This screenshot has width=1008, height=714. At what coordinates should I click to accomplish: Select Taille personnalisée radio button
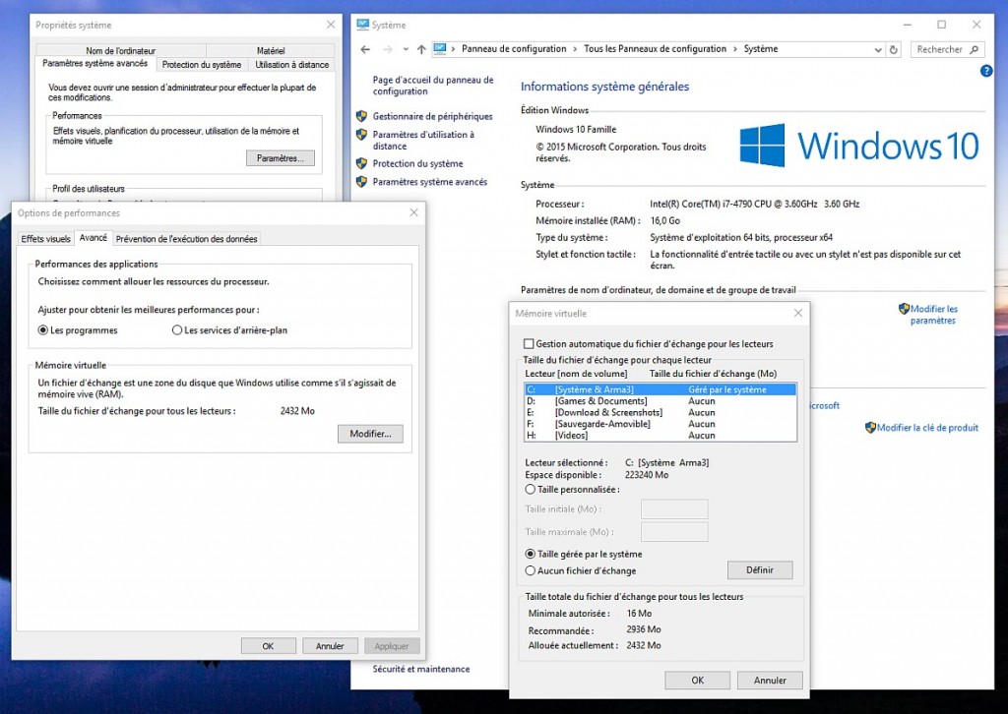coord(531,489)
